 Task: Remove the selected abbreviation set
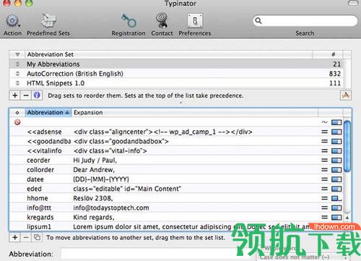26,95
